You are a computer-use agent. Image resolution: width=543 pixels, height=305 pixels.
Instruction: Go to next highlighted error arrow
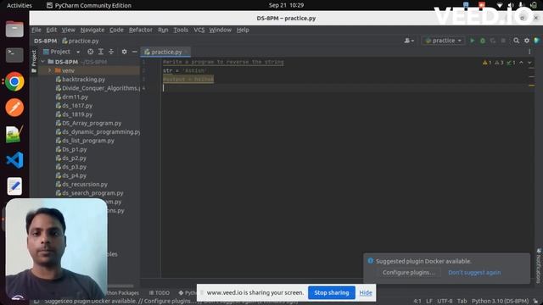[529, 63]
